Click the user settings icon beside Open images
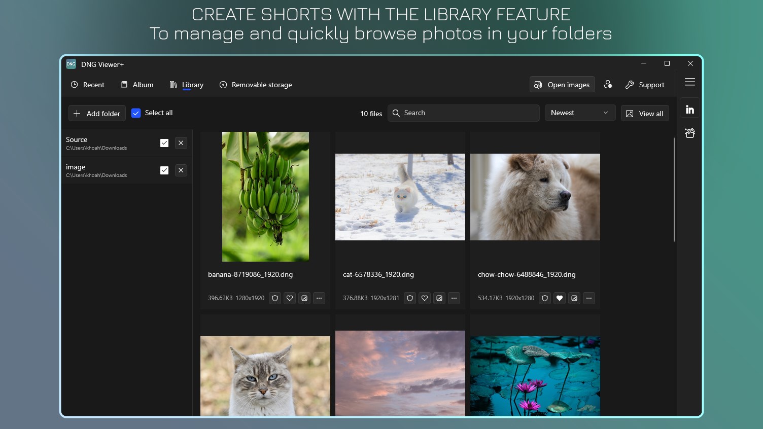This screenshot has height=429, width=763. [608, 85]
